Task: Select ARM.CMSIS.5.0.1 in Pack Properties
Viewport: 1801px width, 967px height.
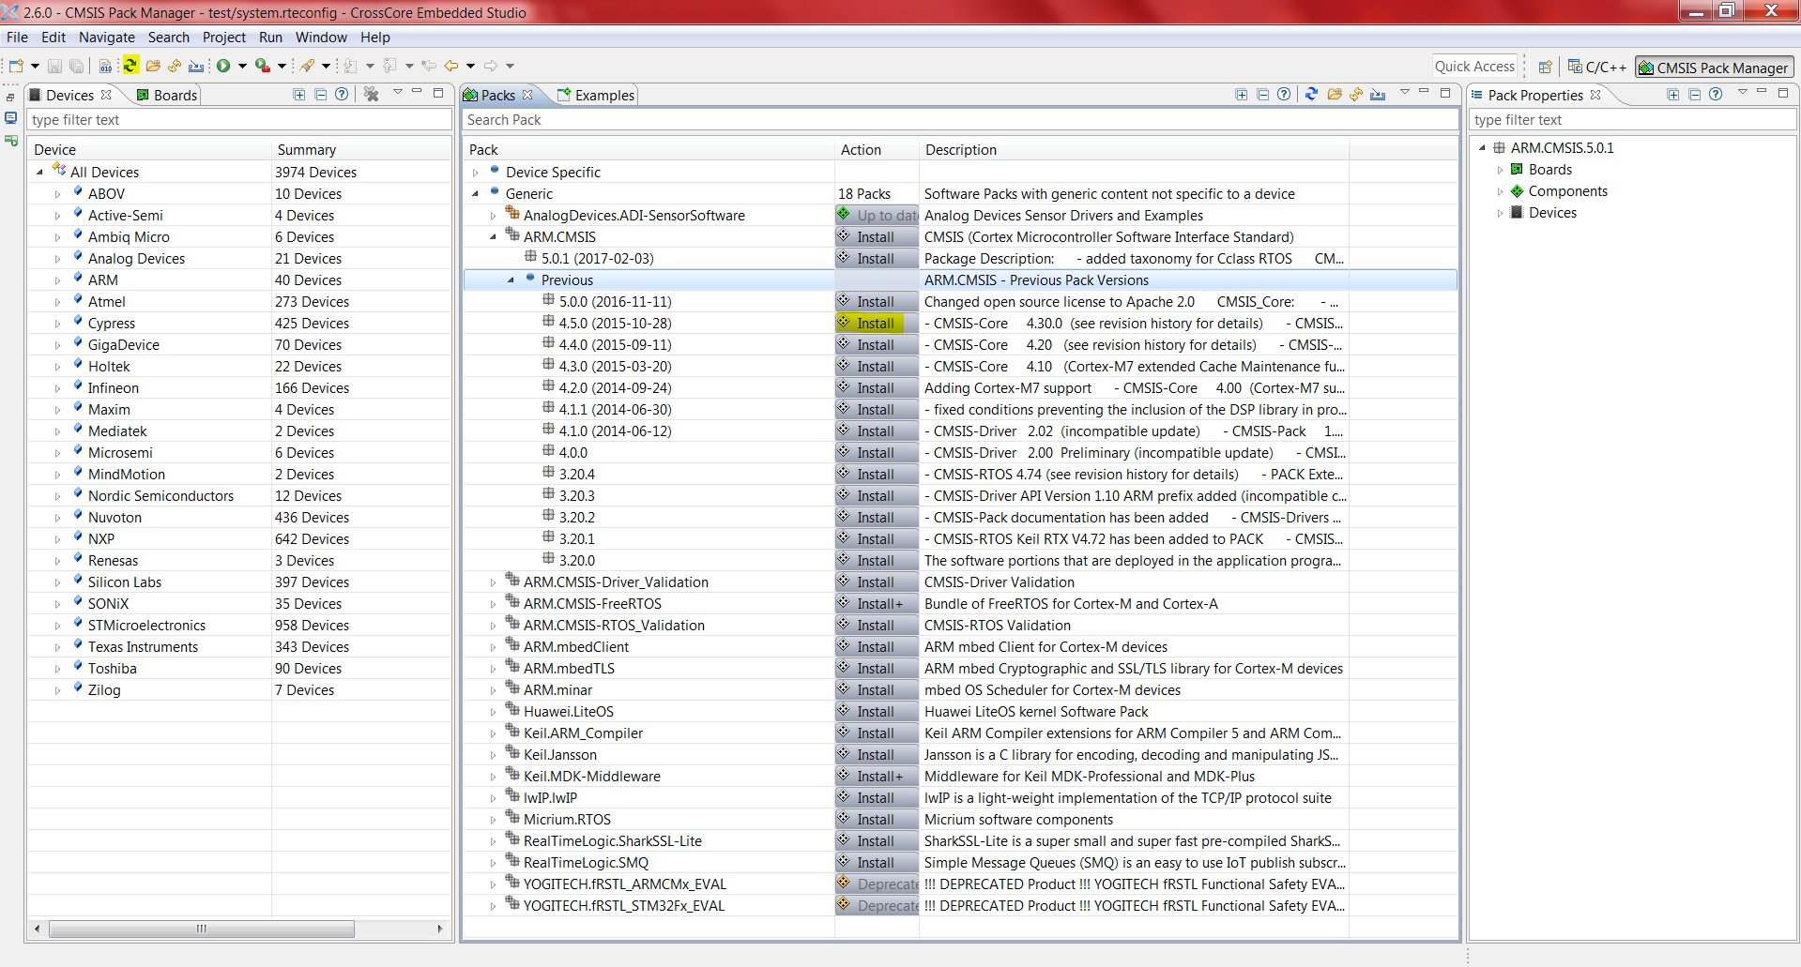Action: [1562, 148]
